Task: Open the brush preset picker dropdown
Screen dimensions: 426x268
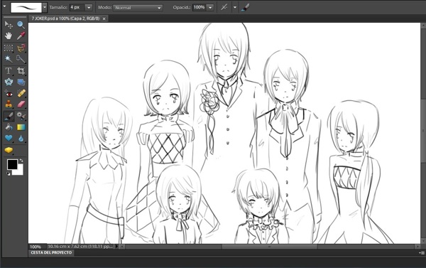Action: pyautogui.click(x=45, y=7)
